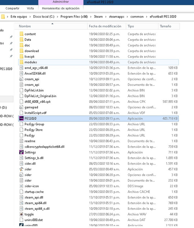The width and height of the screenshot is (194, 228).
Task: Expand chevron after Este equipo in path
Action: coord(30,17)
